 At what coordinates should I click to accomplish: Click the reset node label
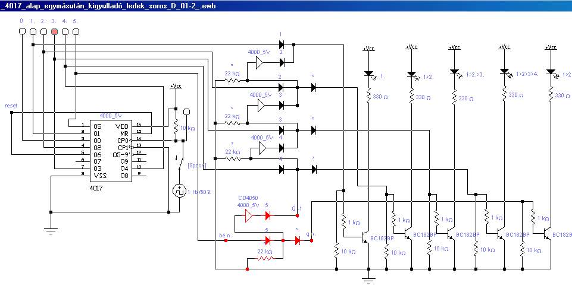(x=11, y=106)
